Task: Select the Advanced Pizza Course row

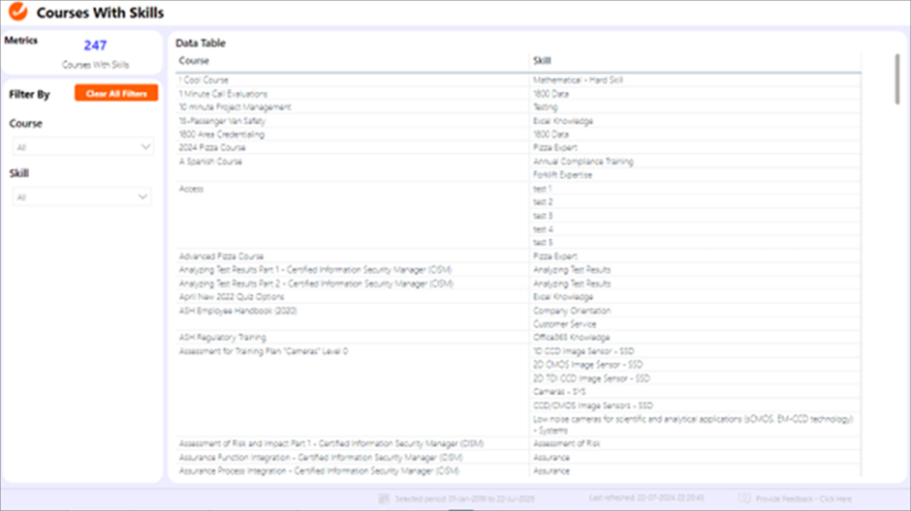Action: tap(221, 256)
